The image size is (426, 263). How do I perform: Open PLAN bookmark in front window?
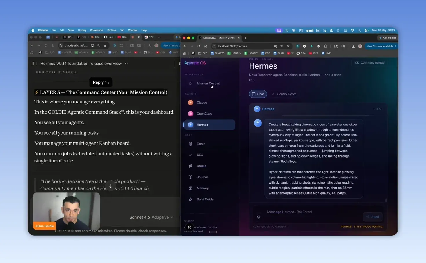(278, 53)
